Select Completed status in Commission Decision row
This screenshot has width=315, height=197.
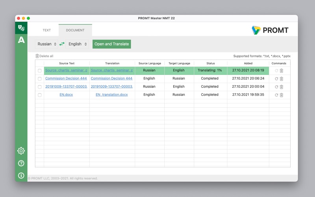210,78
